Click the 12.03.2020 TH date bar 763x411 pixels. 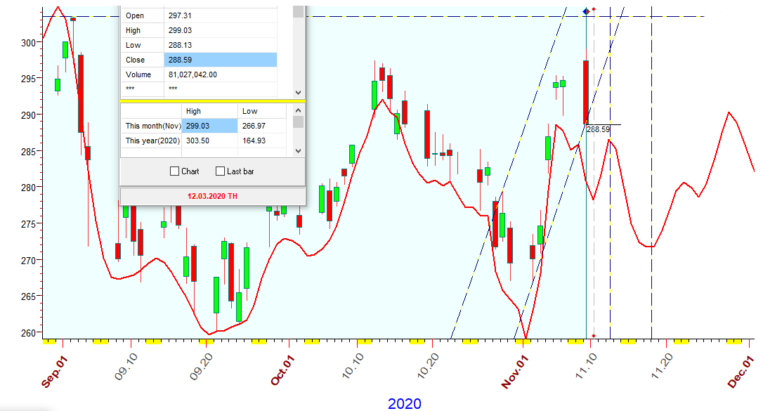[x=213, y=196]
